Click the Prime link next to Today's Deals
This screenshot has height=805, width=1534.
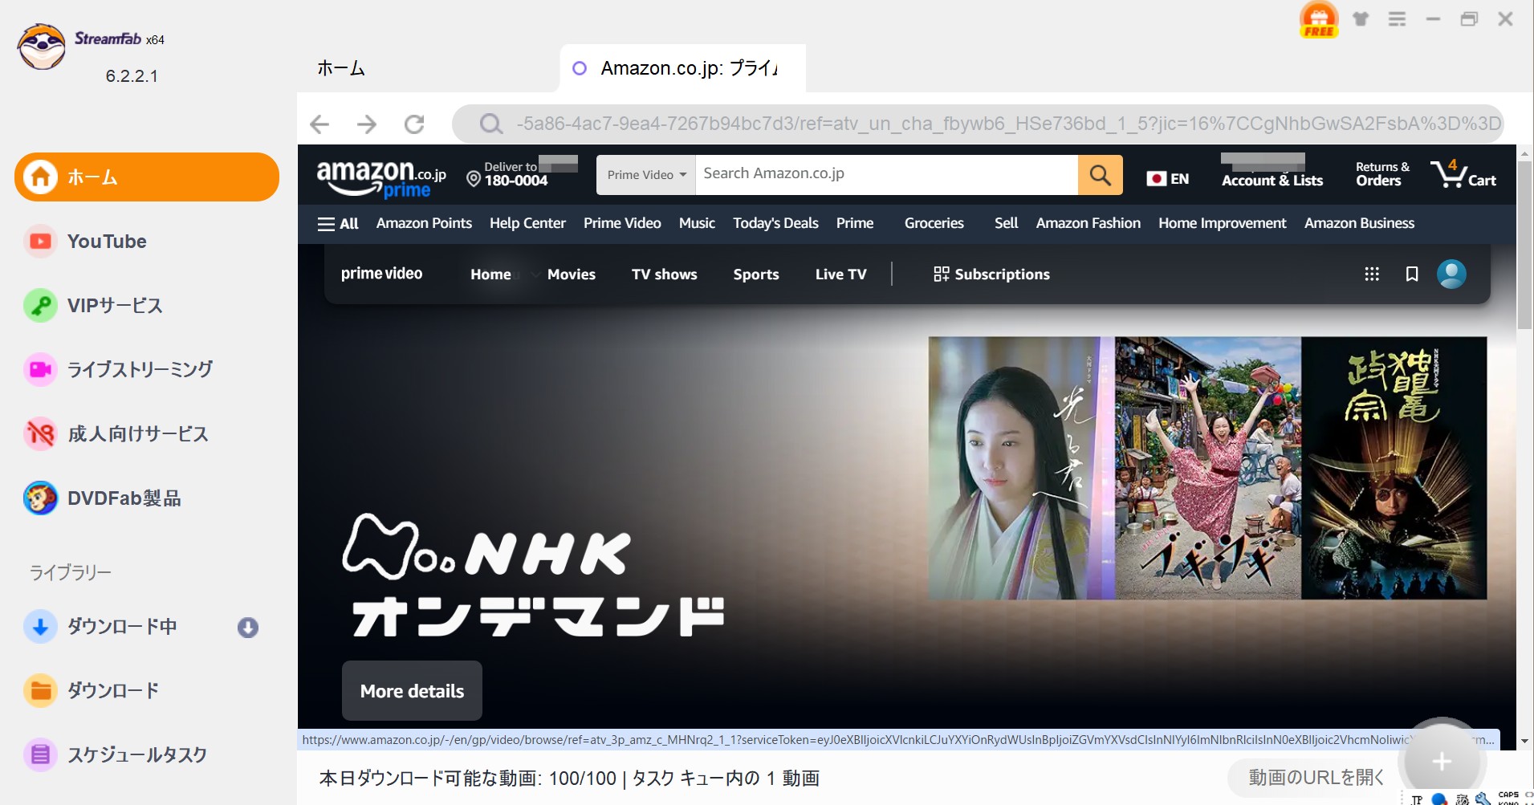pyautogui.click(x=855, y=224)
